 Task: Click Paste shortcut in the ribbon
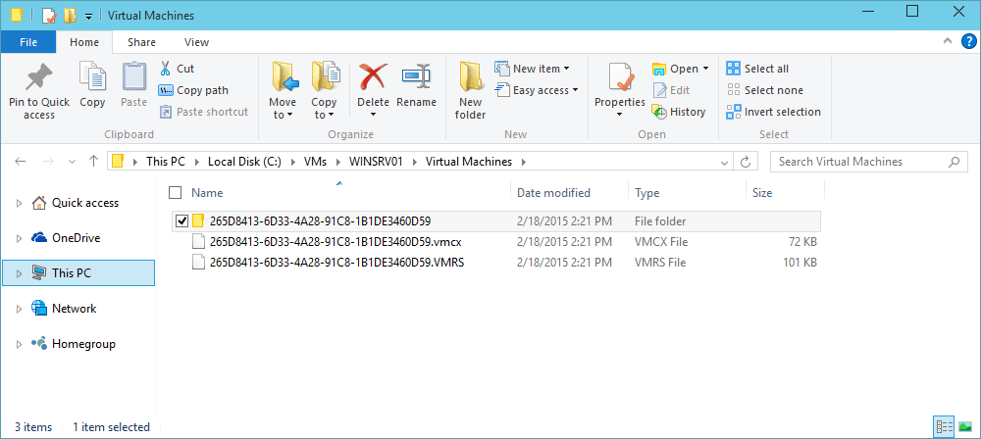pyautogui.click(x=204, y=112)
